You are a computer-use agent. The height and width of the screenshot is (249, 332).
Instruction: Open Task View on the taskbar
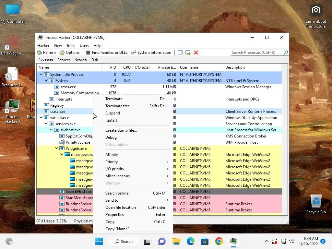pos(147,241)
